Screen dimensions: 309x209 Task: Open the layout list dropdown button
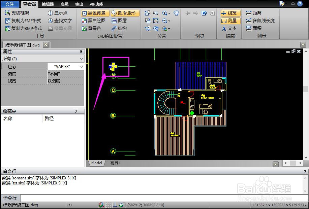(276, 164)
